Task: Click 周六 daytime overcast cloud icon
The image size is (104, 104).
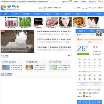Action: click(79, 63)
